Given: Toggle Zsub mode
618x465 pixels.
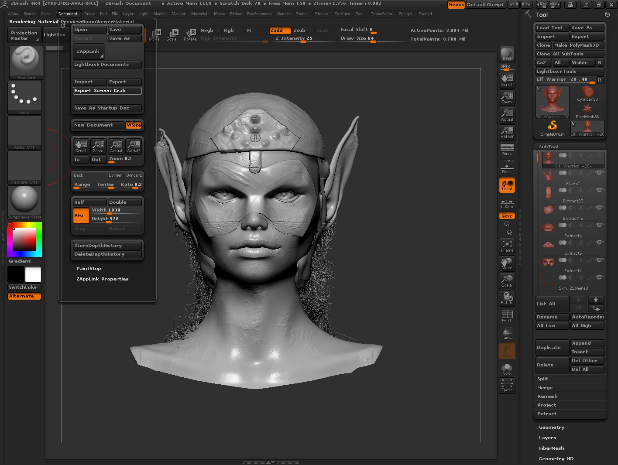Looking at the screenshot, I should click(302, 31).
